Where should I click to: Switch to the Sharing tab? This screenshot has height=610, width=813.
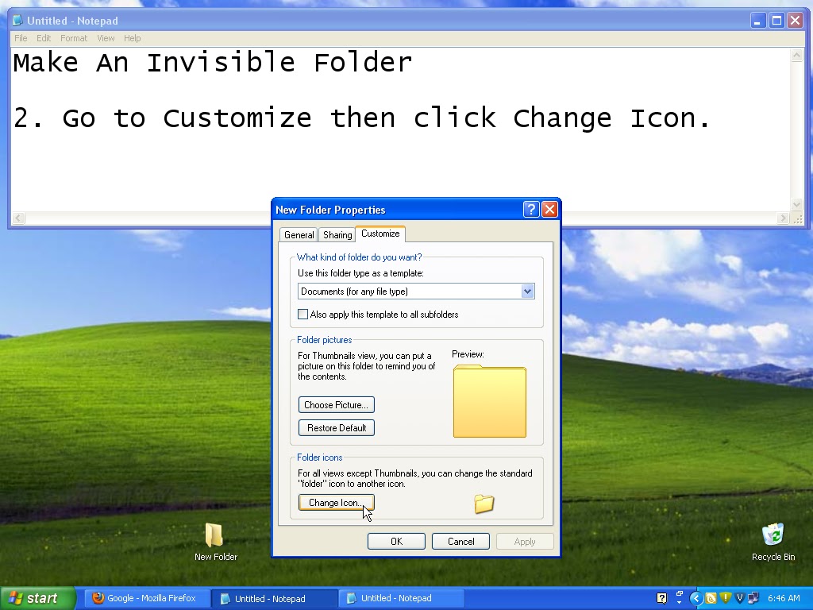pos(337,235)
